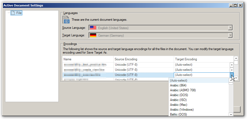Click the document languages icon
247x119 pixels.
coord(66,20)
